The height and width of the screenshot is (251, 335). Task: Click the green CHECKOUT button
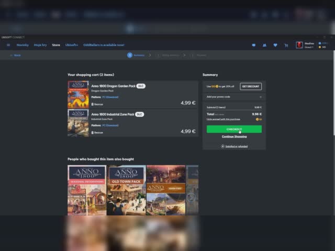click(x=234, y=129)
